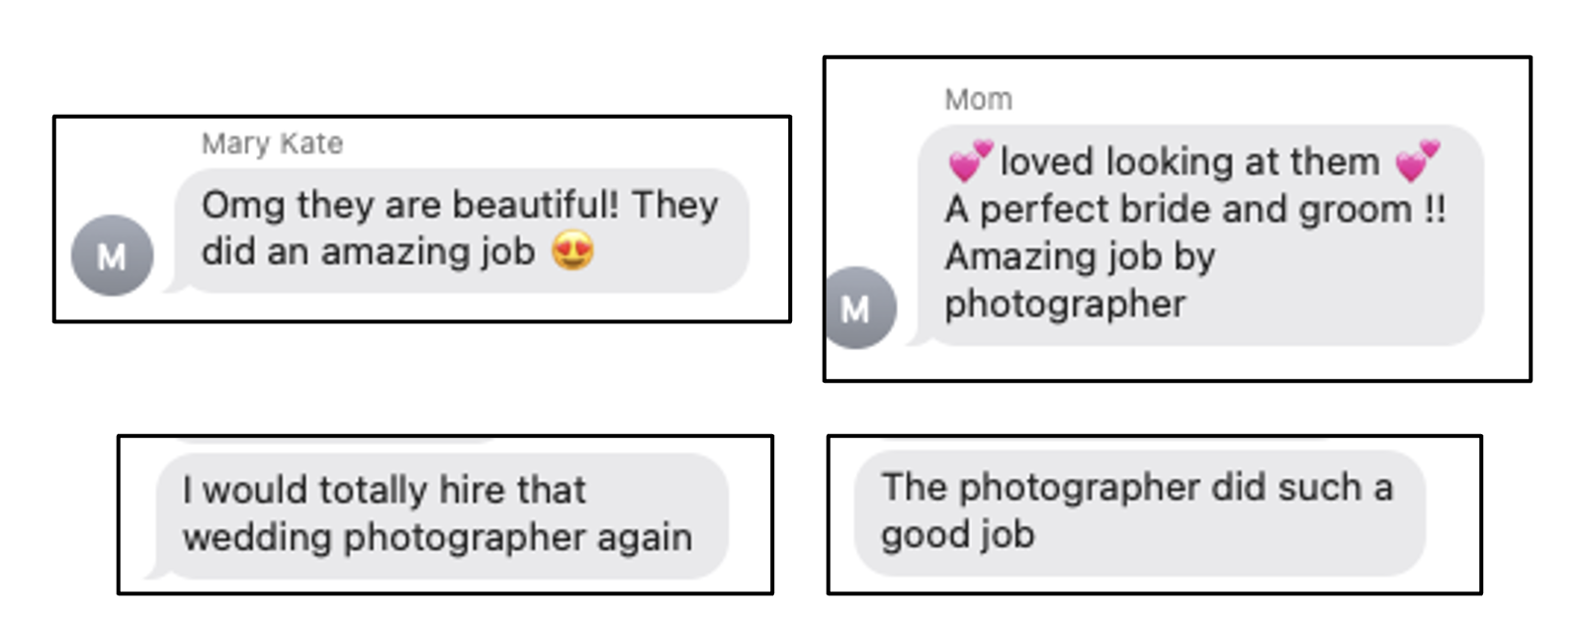Click Mary Kate's gray M avatar

click(112, 256)
